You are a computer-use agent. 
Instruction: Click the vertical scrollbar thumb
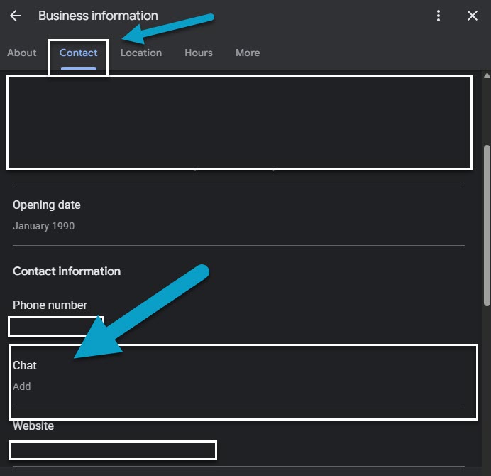tap(487, 225)
